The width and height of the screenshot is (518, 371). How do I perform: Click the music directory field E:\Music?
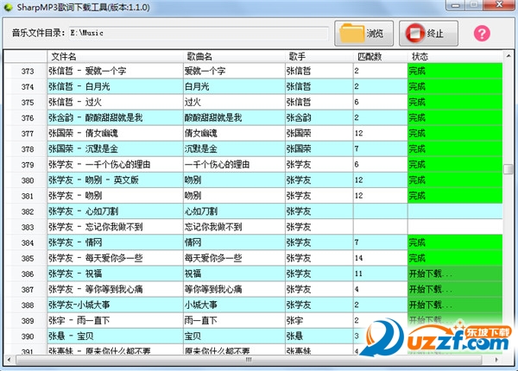[x=199, y=34]
